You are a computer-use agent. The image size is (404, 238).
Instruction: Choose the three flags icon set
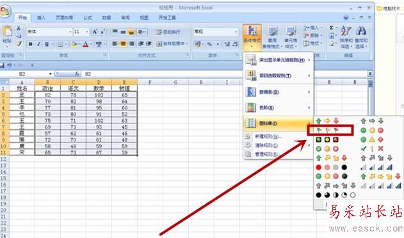coord(327,131)
